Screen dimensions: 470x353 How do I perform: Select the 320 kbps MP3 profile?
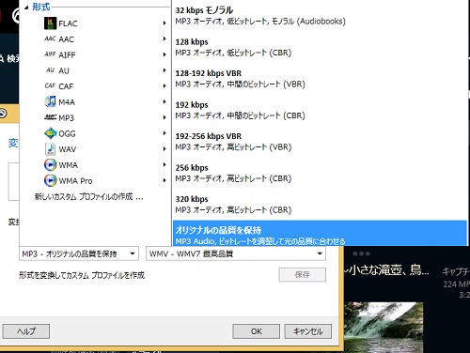320,205
